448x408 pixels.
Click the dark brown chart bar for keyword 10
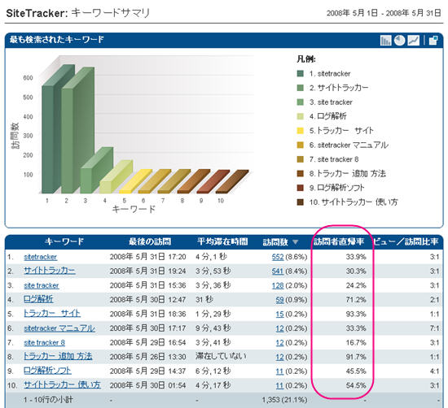pyautogui.click(x=232, y=182)
